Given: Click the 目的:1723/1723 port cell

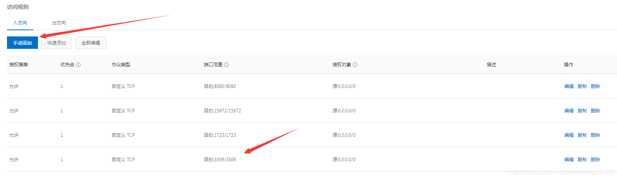Looking at the screenshot, I should click(220, 135).
